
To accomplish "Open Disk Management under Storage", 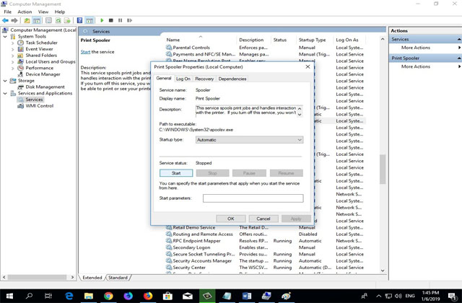I will (45, 87).
